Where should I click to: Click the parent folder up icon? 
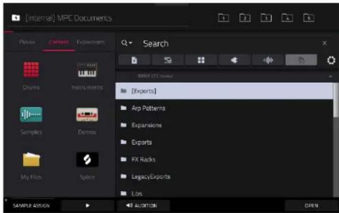click(16, 18)
